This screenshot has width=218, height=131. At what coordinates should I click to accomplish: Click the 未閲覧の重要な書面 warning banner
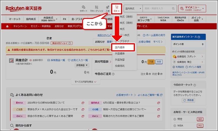85,50
